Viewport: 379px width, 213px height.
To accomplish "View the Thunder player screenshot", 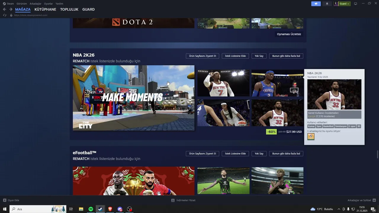I will coord(277,83).
